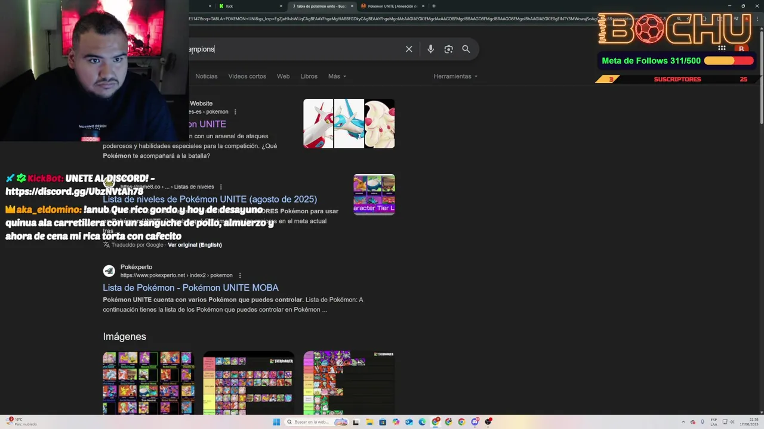The image size is (764, 429).
Task: Switch to the Libros search tab
Action: tap(309, 76)
